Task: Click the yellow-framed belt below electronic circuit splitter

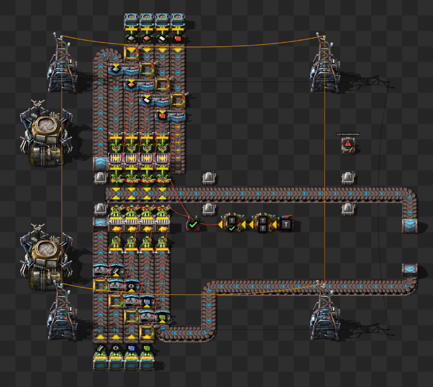Action: (x=147, y=332)
